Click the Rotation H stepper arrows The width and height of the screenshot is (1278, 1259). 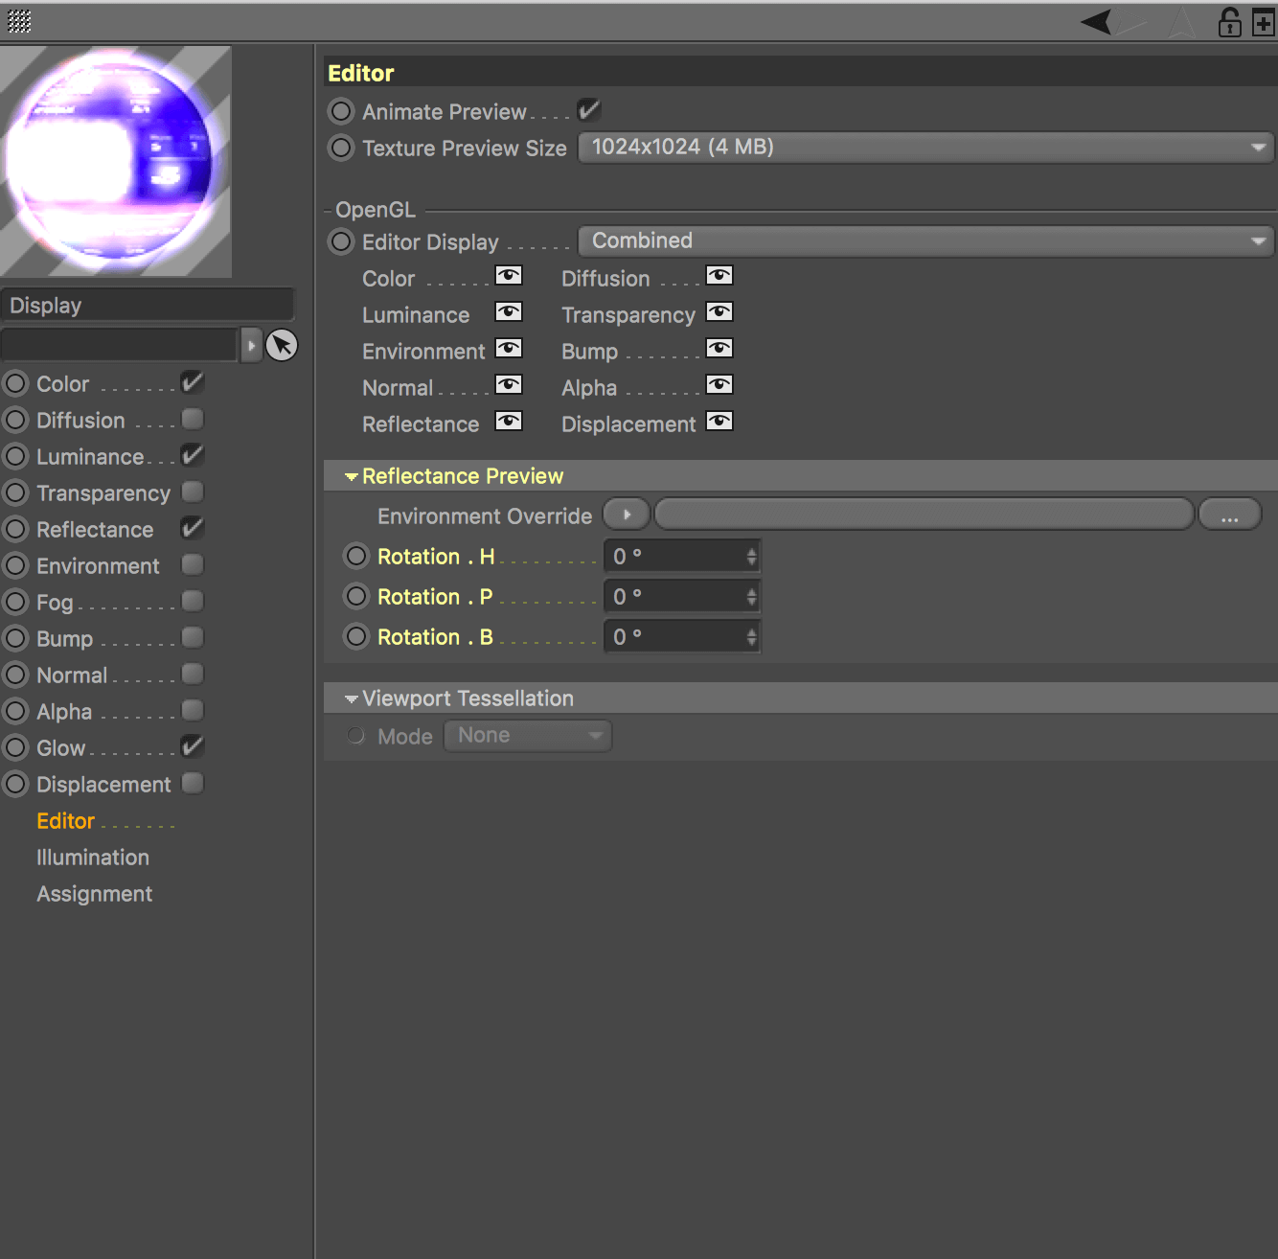(751, 557)
